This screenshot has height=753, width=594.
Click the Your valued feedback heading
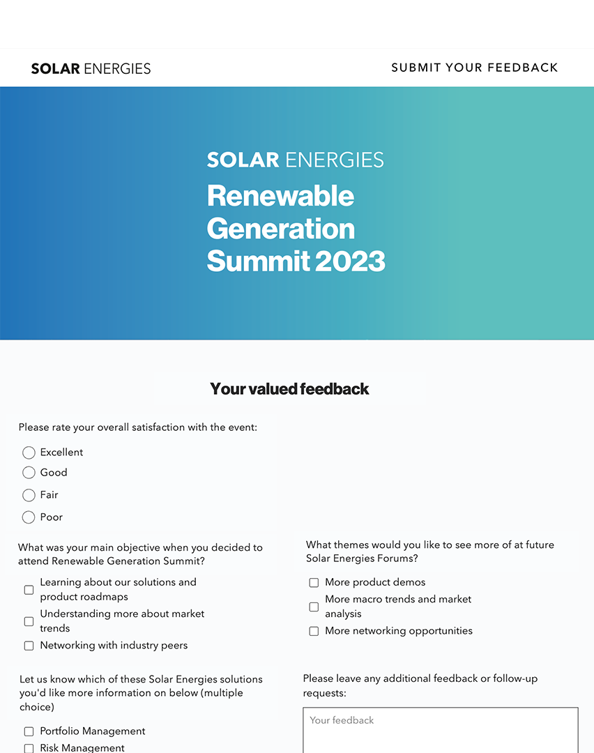click(289, 388)
